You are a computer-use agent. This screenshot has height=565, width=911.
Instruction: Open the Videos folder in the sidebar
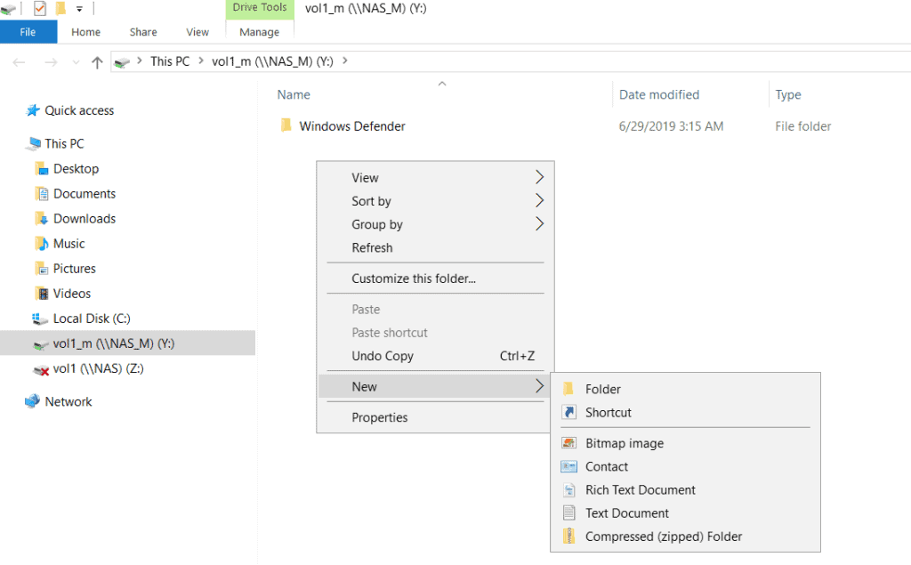(x=73, y=293)
